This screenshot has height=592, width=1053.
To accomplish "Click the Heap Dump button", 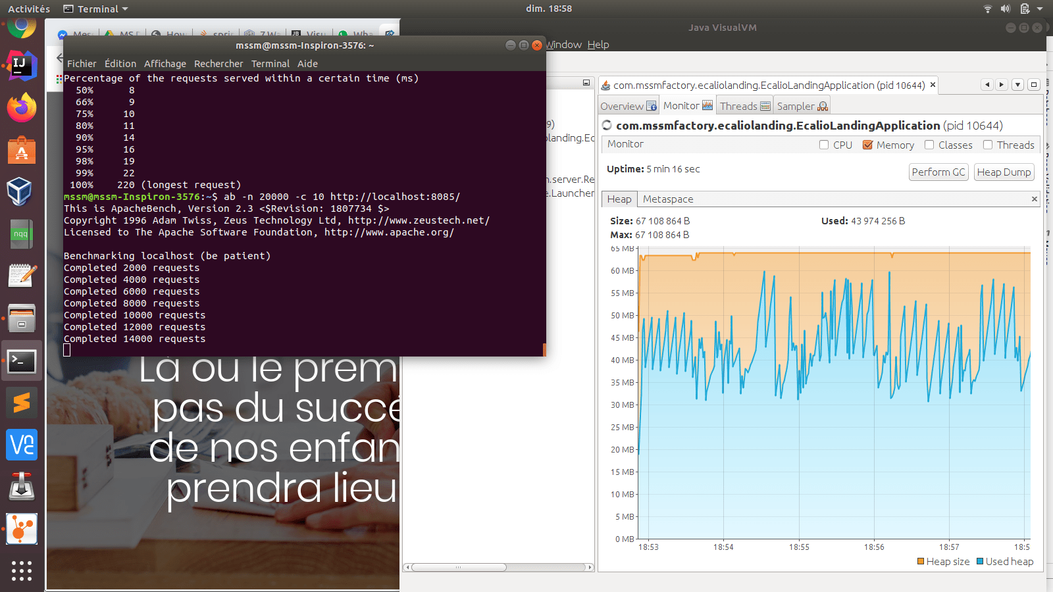I will click(1004, 172).
